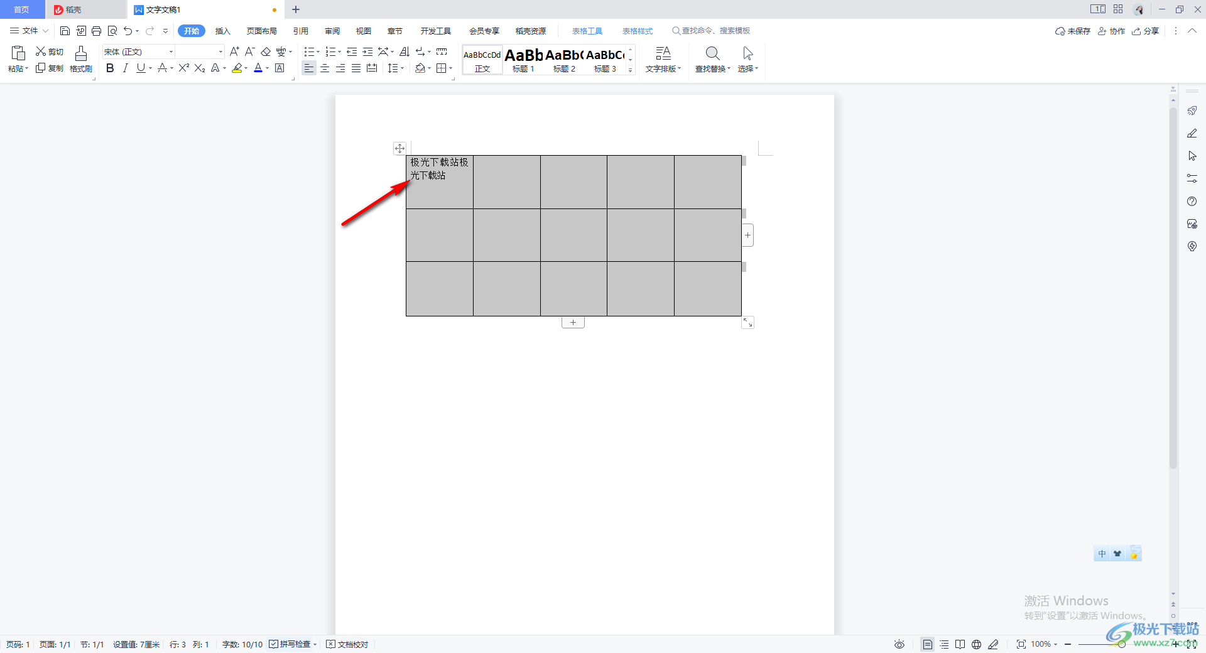
Task: Open Find and Replace (查找替换) magnifier
Action: pyautogui.click(x=712, y=53)
